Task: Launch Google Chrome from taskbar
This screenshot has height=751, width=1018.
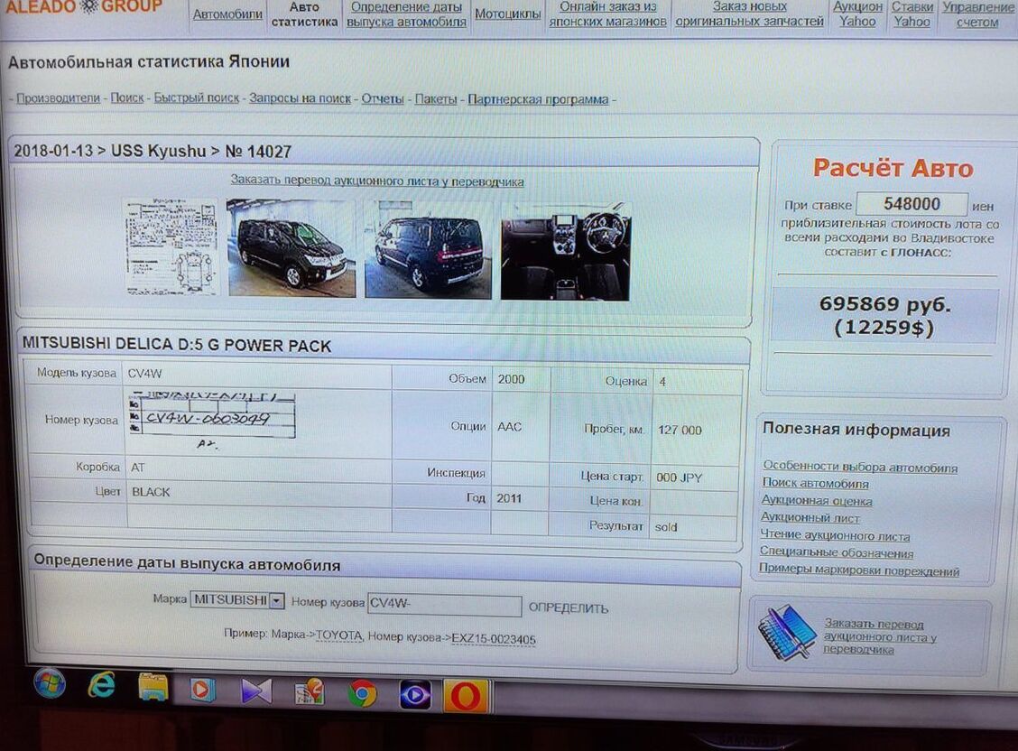Action: coord(362,694)
